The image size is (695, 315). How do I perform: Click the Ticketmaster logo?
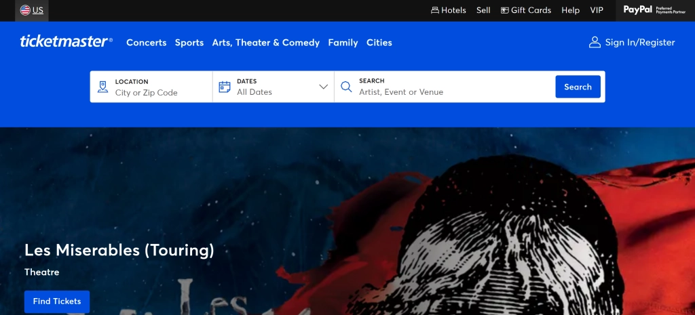pyautogui.click(x=66, y=42)
